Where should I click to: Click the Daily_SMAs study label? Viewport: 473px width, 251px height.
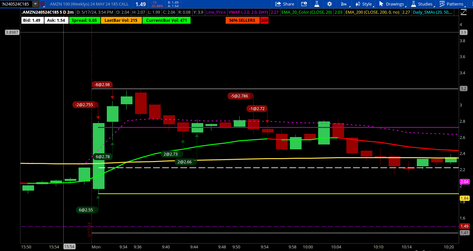pos(433,12)
